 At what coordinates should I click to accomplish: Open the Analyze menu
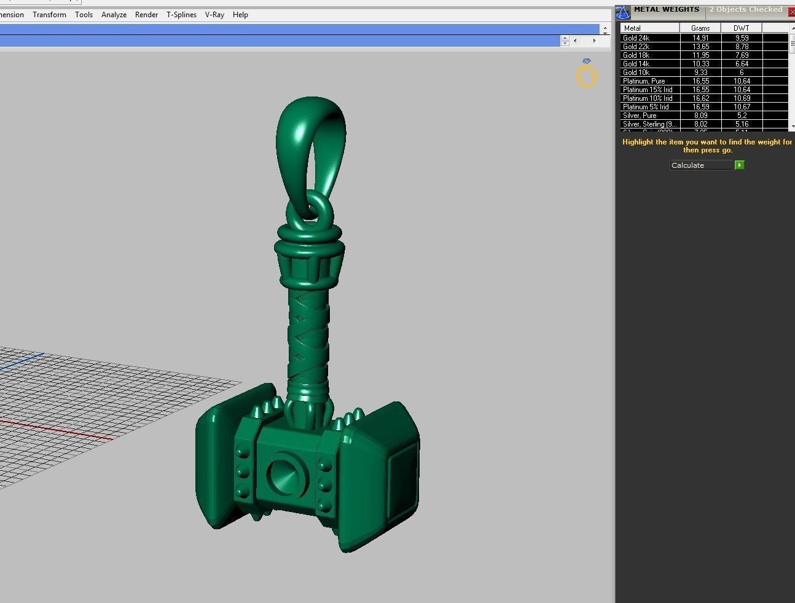point(114,15)
